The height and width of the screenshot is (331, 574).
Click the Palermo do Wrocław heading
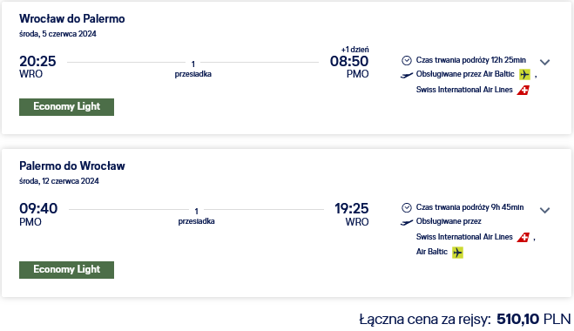[72, 165]
